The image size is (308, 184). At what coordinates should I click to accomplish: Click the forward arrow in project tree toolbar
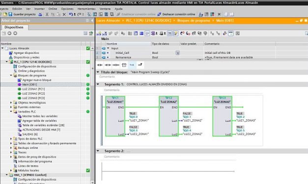click(15, 33)
